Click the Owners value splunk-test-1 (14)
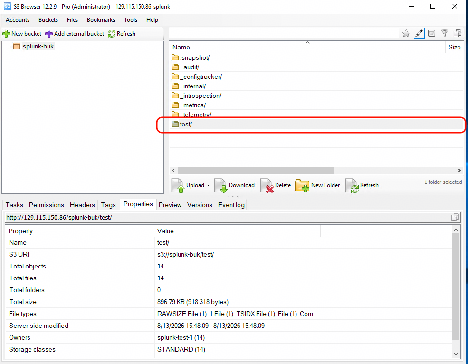 (181, 337)
